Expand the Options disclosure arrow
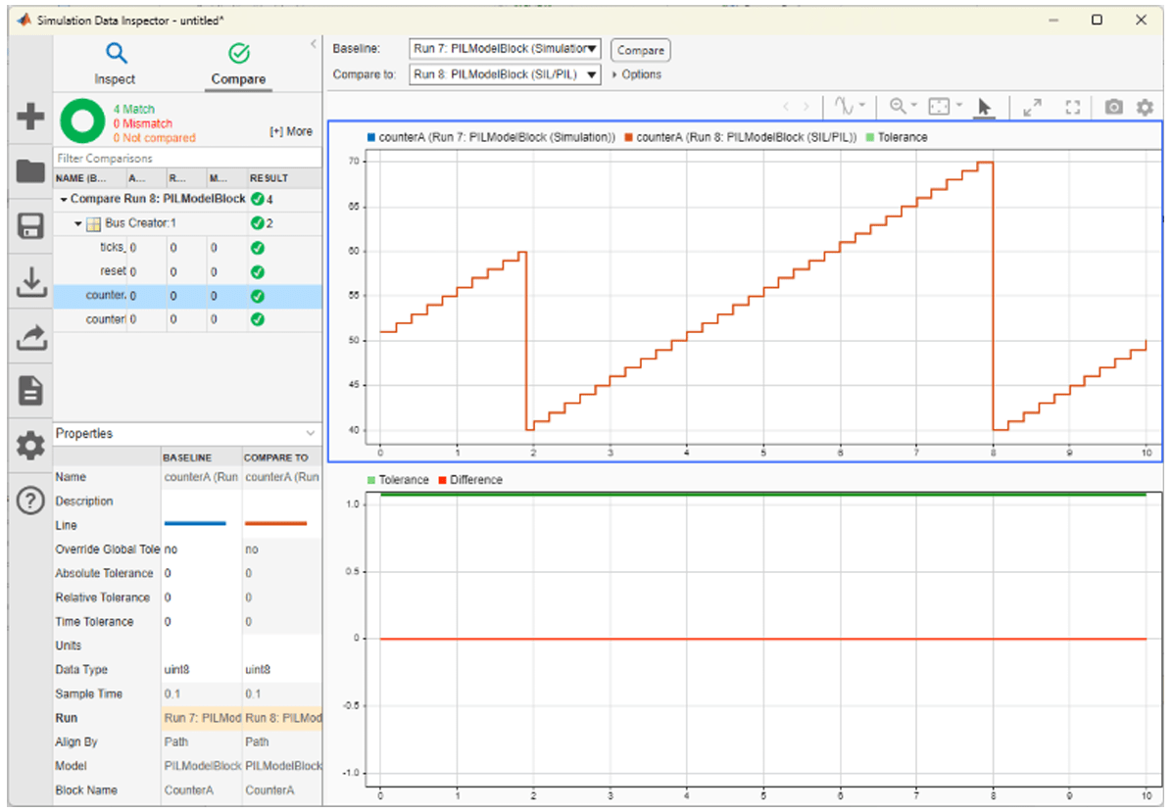The width and height of the screenshot is (1174, 812). (614, 74)
